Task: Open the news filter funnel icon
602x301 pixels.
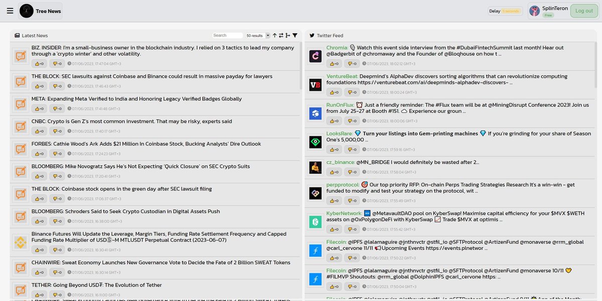Action: pyautogui.click(x=295, y=36)
